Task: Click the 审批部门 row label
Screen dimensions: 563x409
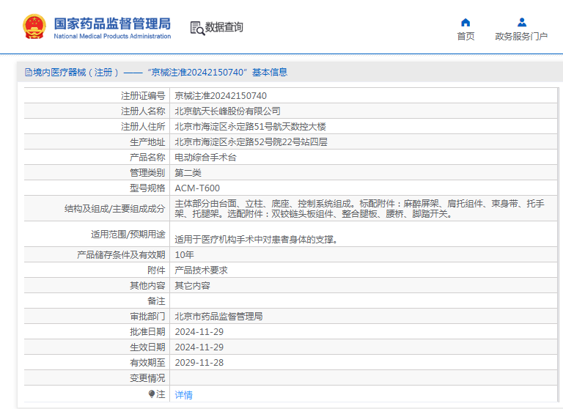Action: coord(147,317)
